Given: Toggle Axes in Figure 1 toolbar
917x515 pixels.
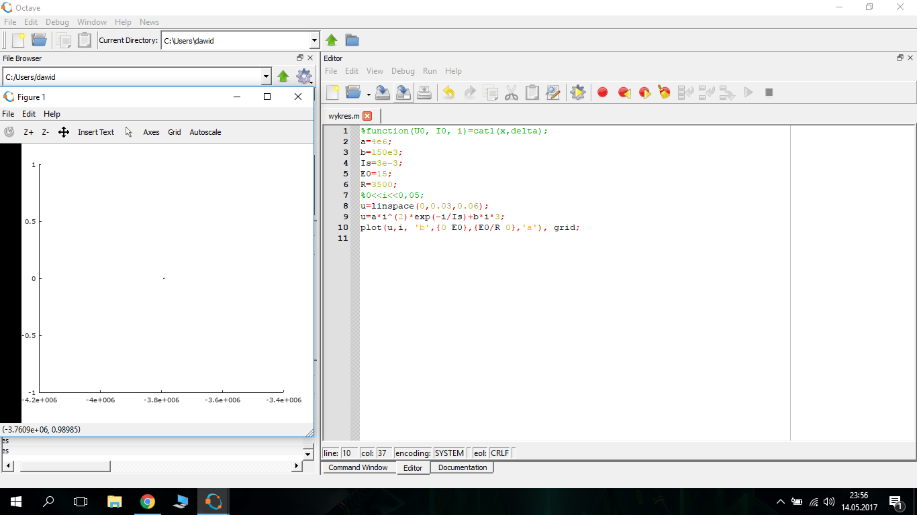Looking at the screenshot, I should point(151,132).
